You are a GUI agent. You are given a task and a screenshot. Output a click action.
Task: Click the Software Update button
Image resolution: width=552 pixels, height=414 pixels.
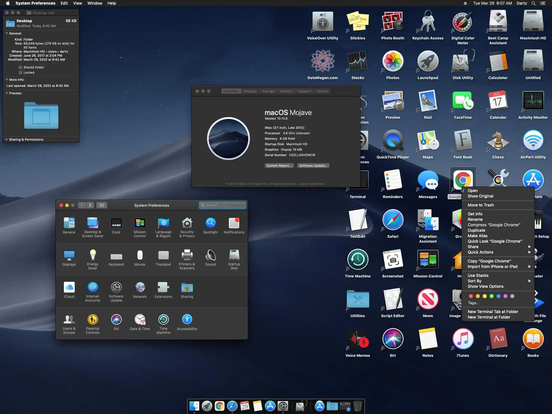tap(313, 166)
